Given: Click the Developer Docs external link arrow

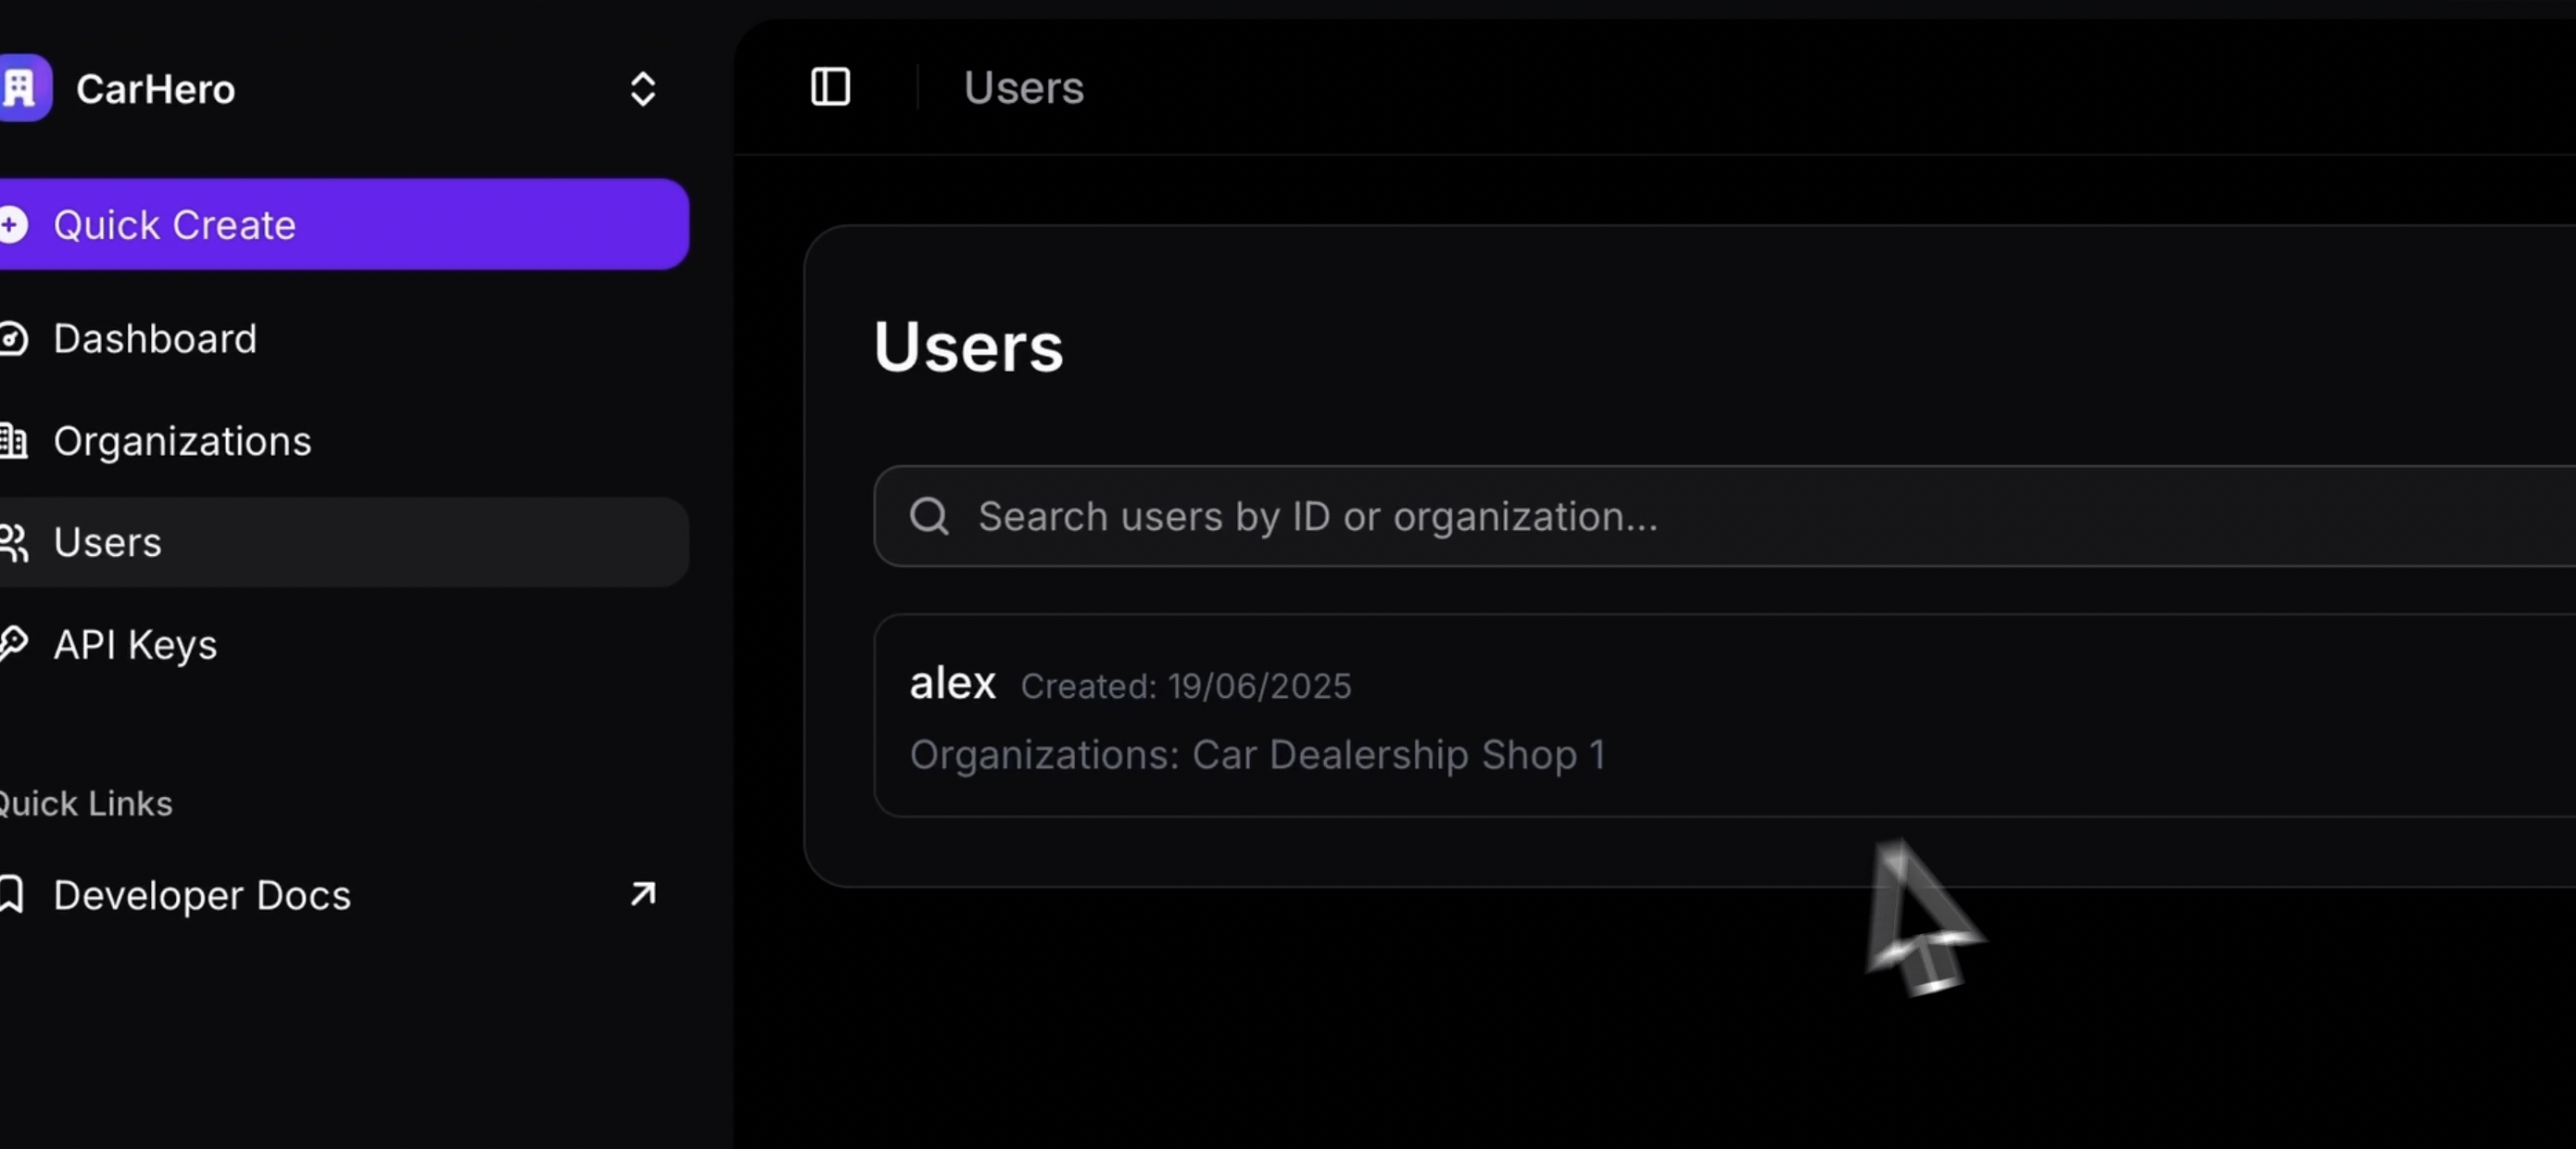Looking at the screenshot, I should (x=643, y=893).
